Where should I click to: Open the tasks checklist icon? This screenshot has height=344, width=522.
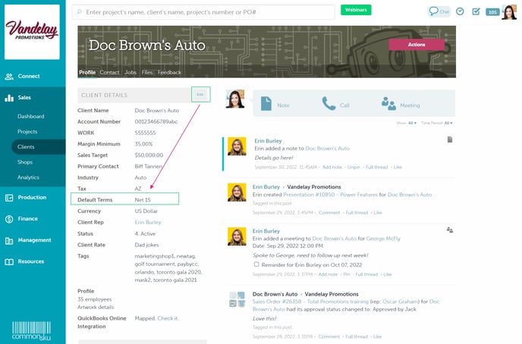tap(476, 11)
